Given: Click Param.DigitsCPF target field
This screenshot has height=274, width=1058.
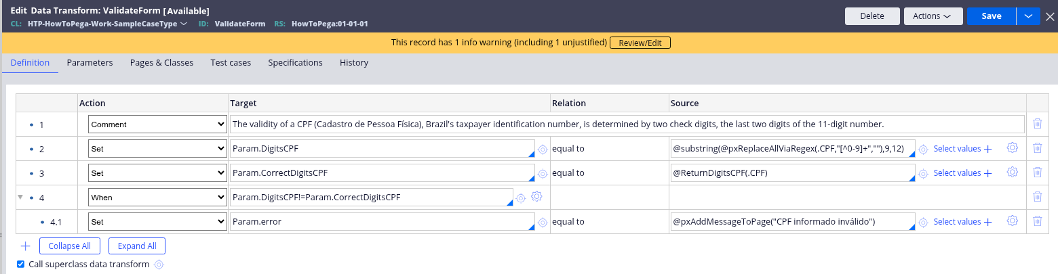Looking at the screenshot, I should coord(383,149).
